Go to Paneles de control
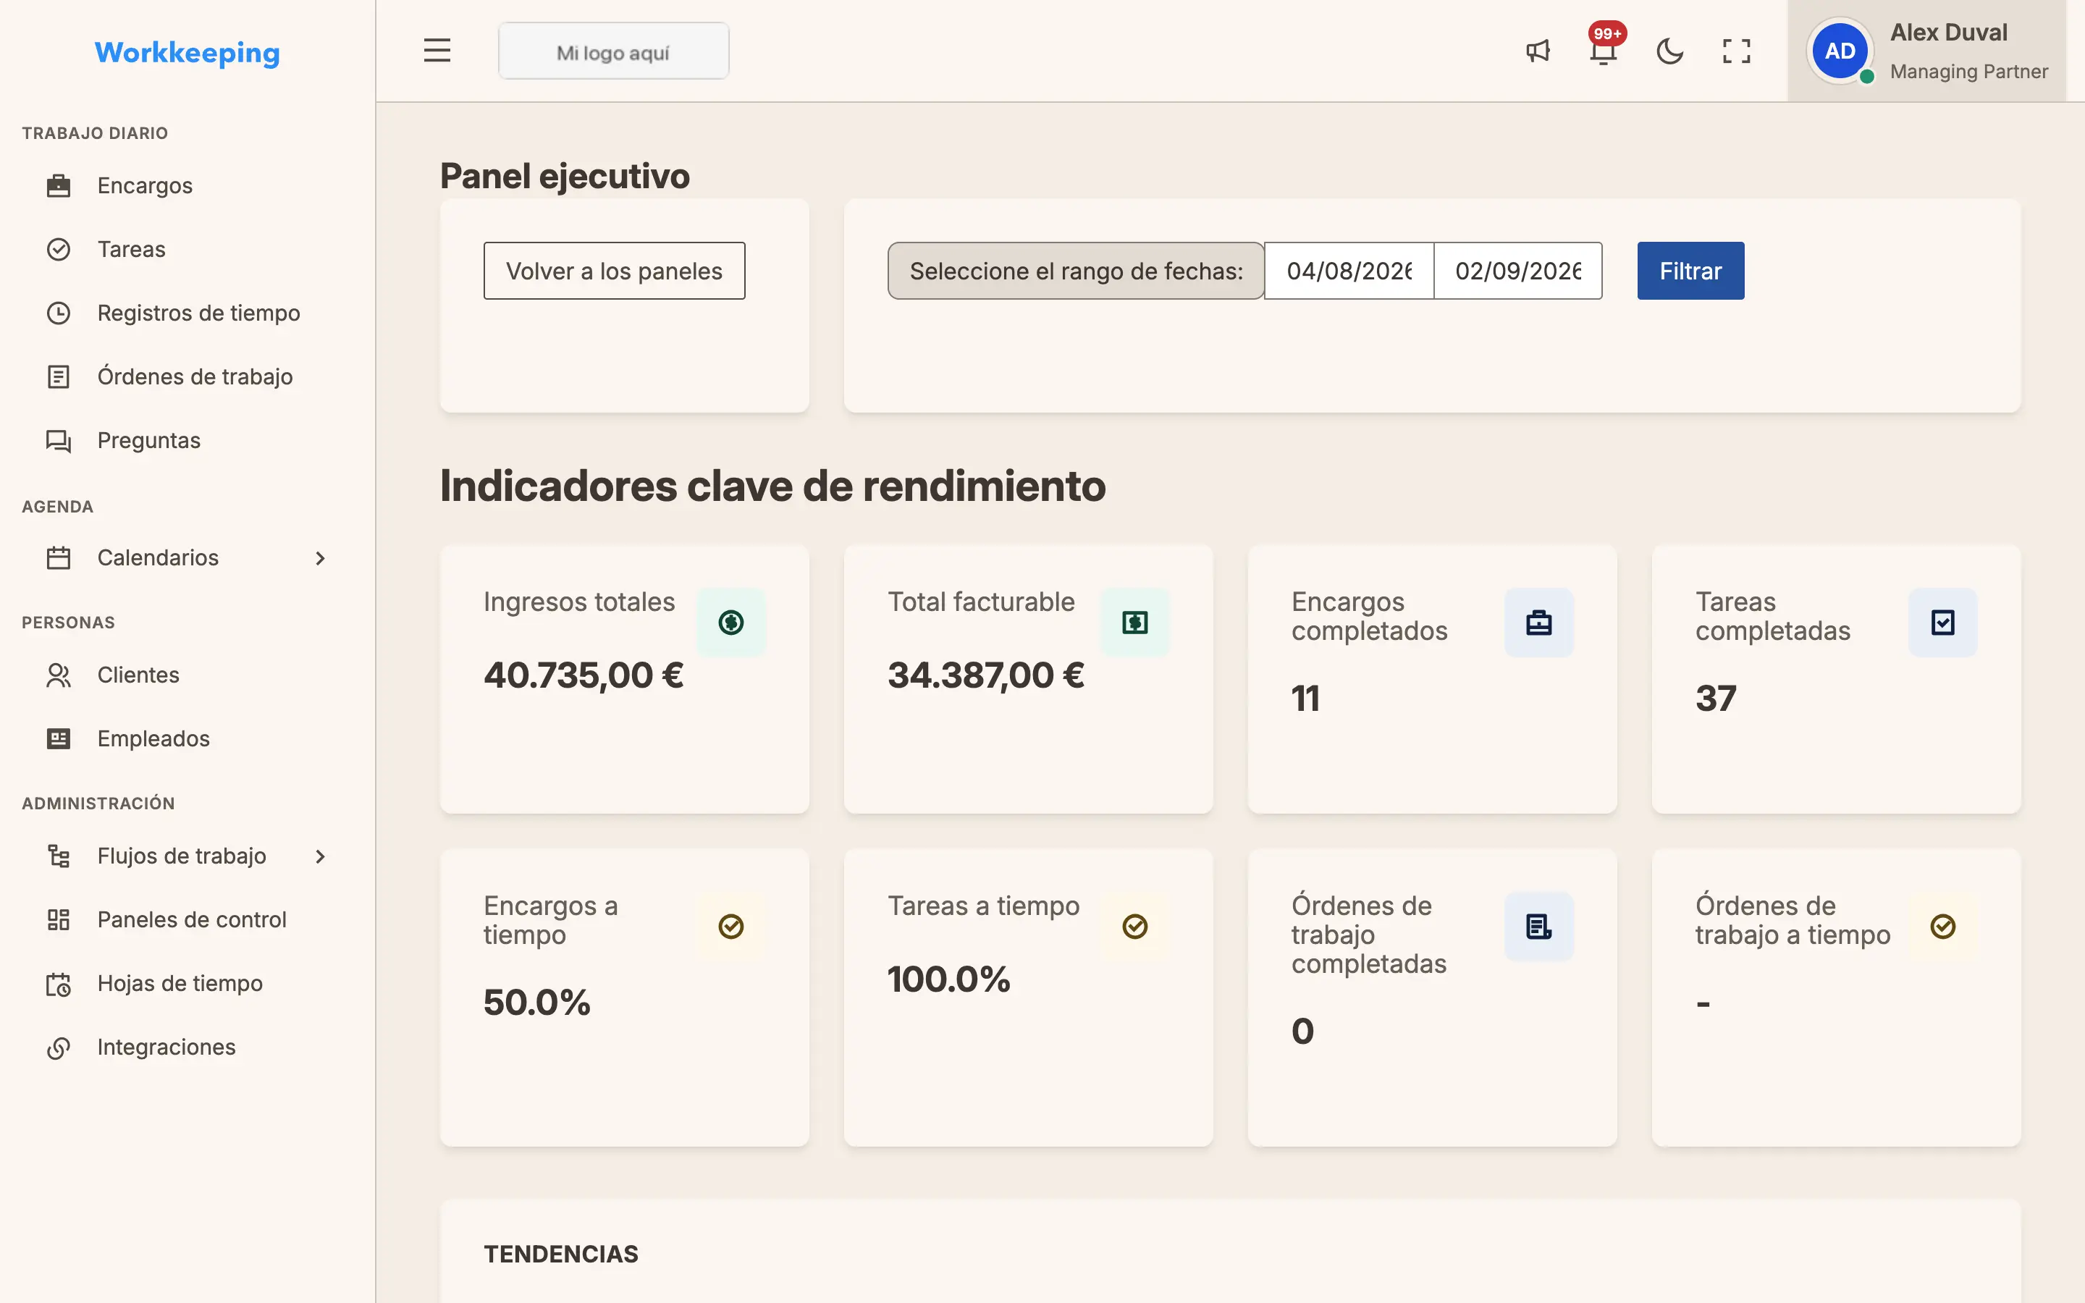Image resolution: width=2085 pixels, height=1303 pixels. 187,919
